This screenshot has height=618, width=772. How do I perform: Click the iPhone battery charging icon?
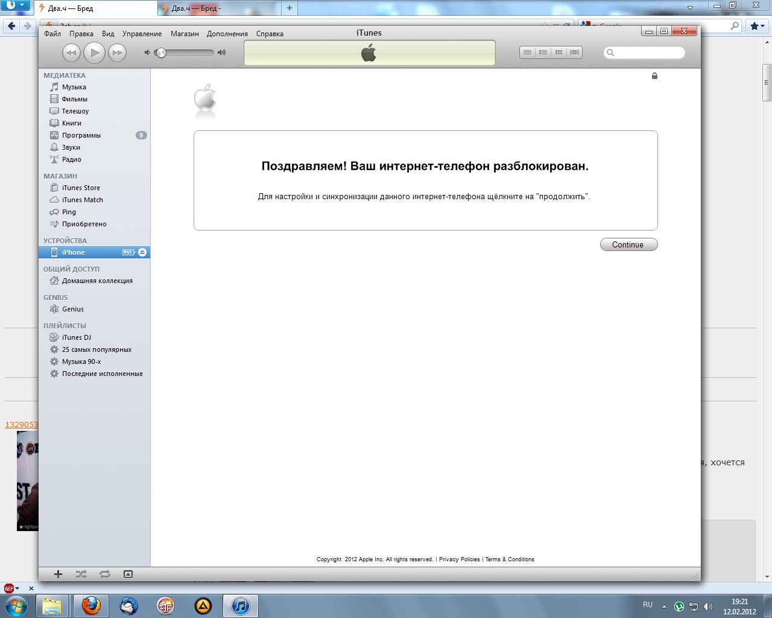(128, 252)
